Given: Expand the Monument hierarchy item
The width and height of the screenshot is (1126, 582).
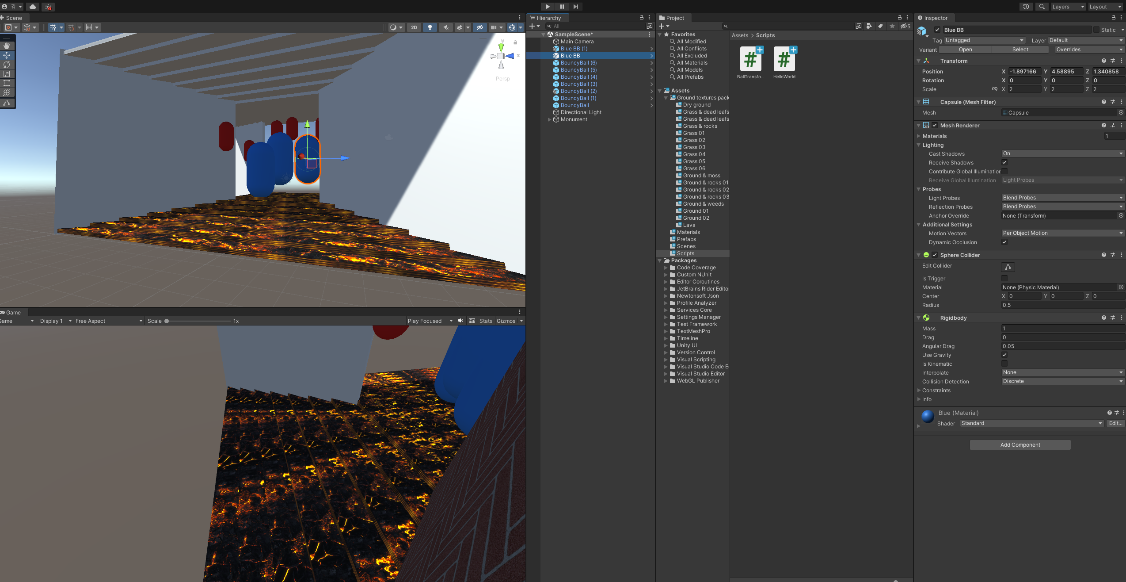Looking at the screenshot, I should (x=549, y=119).
